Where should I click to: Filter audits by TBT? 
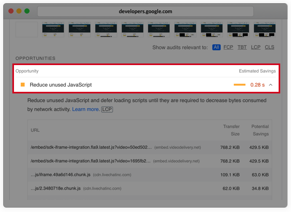[242, 48]
